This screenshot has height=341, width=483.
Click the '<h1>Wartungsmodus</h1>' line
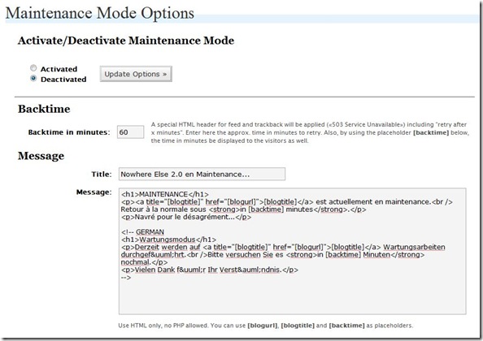168,240
